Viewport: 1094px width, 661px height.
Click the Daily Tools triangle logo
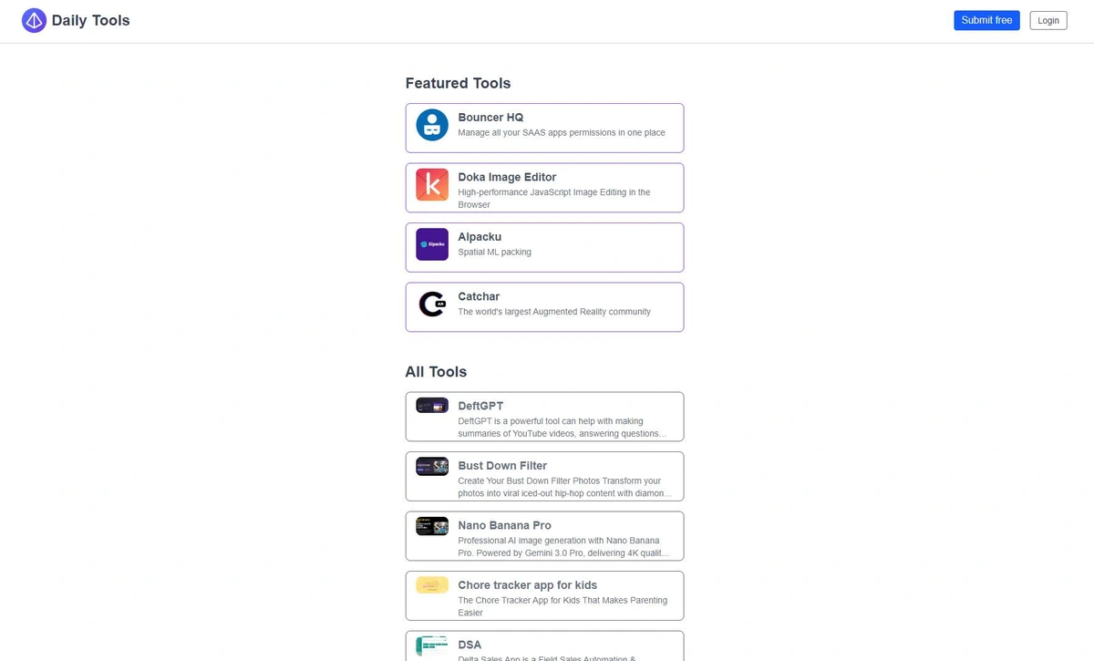34,19
